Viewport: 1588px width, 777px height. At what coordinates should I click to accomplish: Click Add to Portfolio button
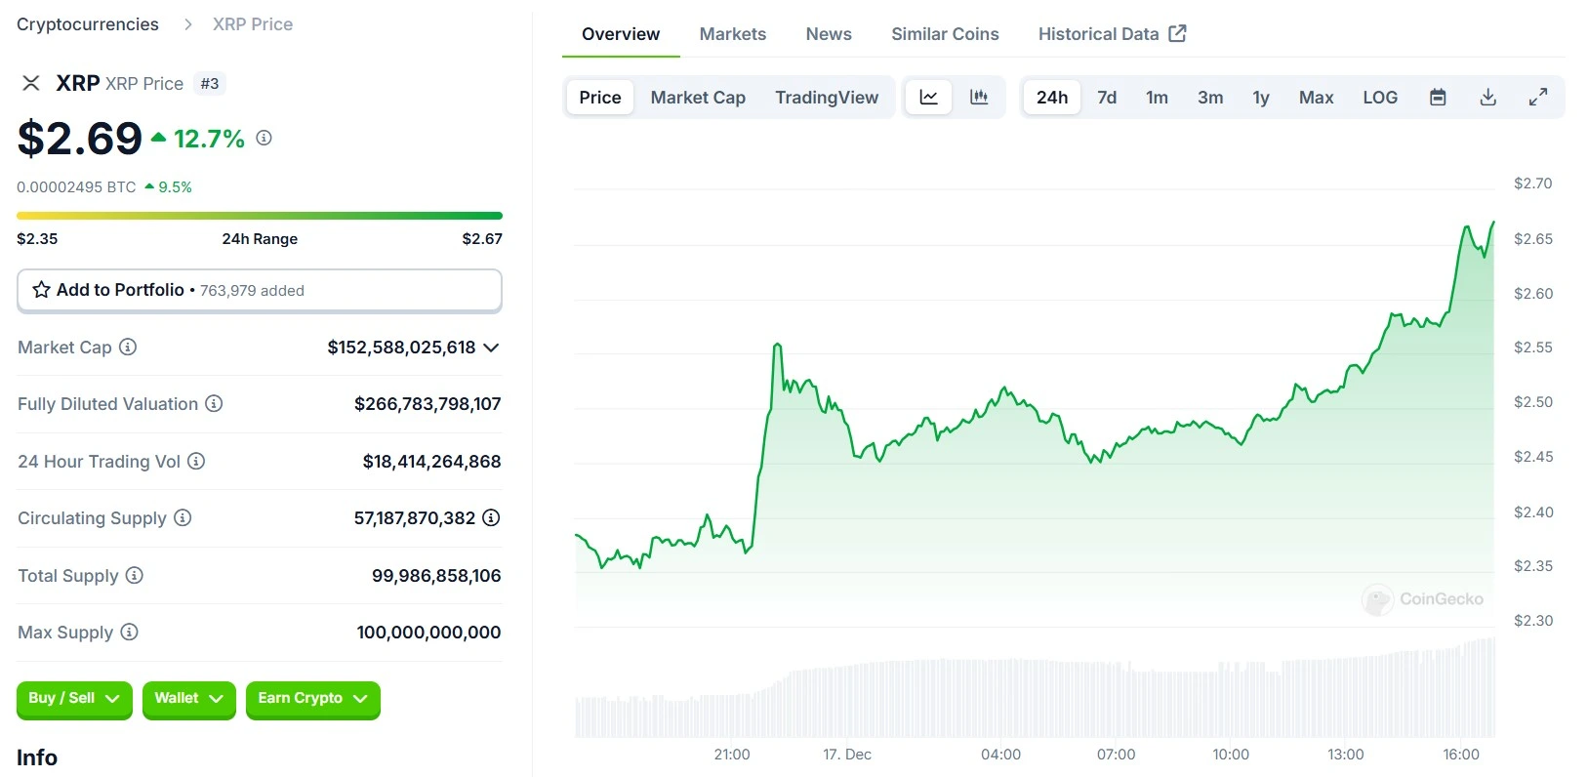tap(260, 291)
